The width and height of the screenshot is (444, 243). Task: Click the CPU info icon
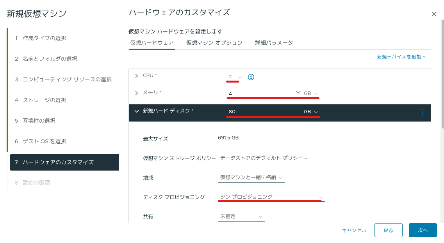click(251, 77)
